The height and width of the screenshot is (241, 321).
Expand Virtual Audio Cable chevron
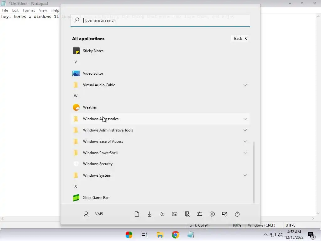coord(245,85)
